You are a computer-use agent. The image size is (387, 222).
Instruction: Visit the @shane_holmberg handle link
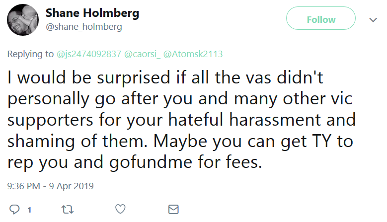click(x=84, y=27)
